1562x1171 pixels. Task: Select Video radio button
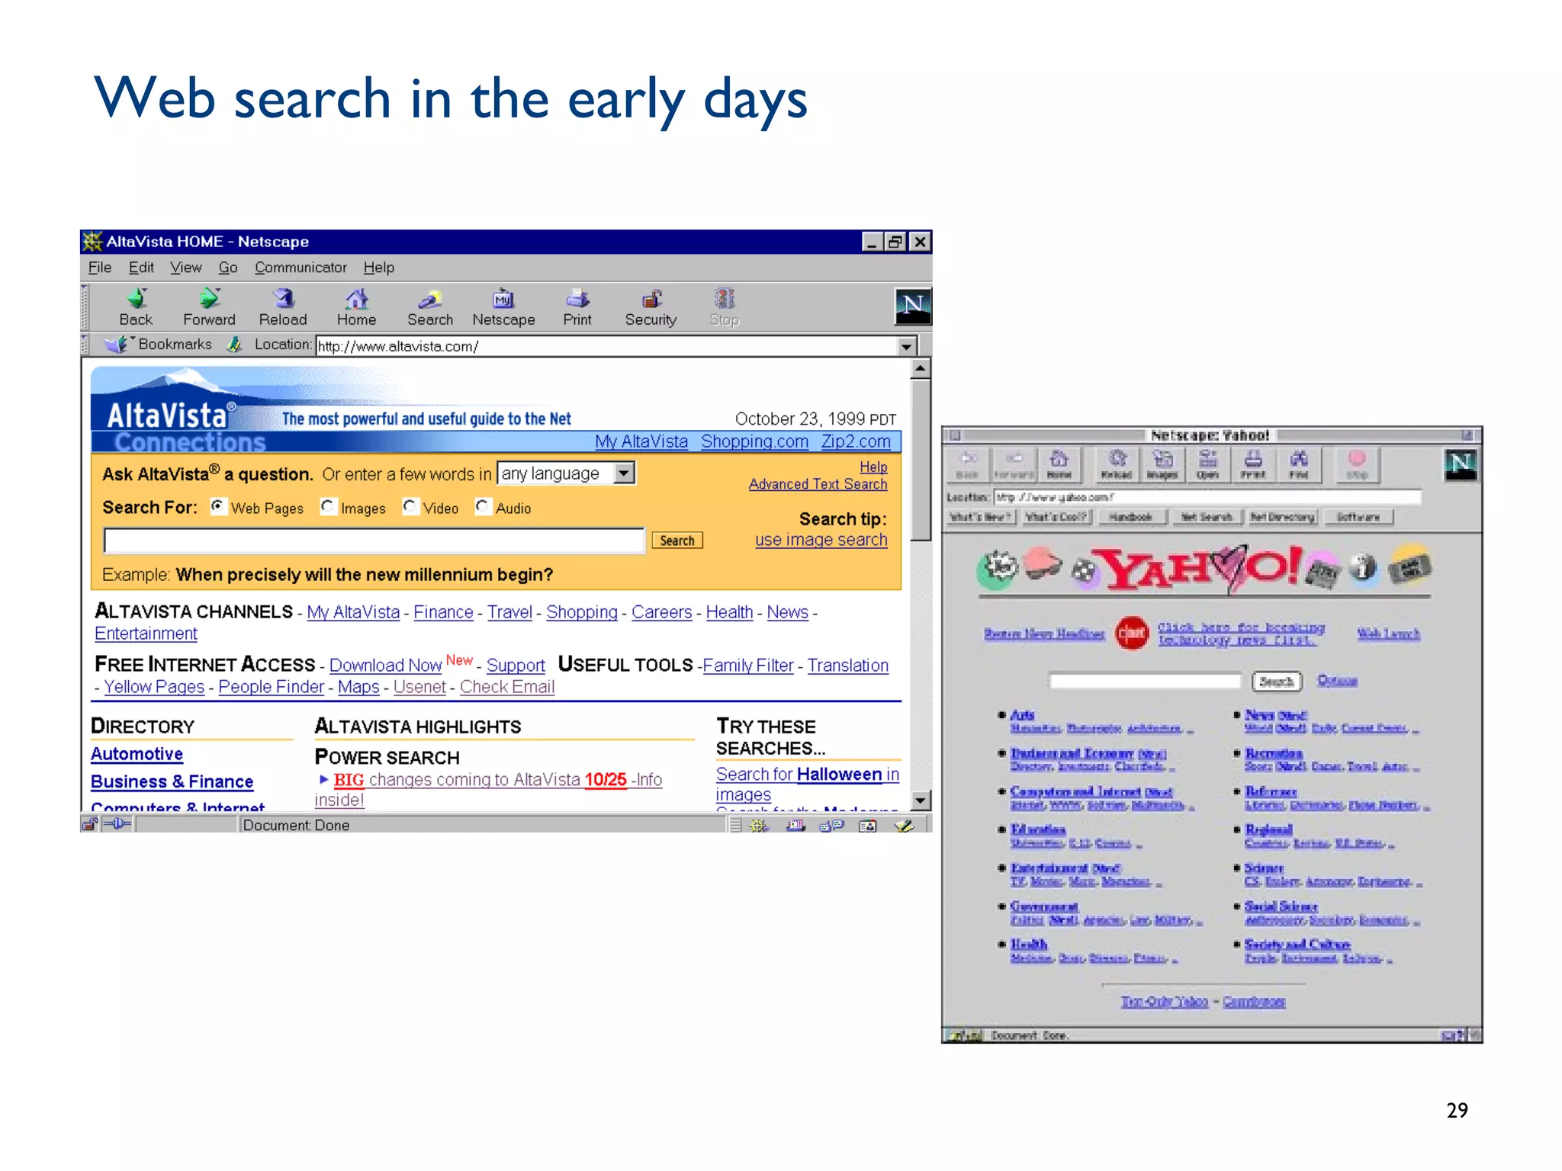pos(410,506)
